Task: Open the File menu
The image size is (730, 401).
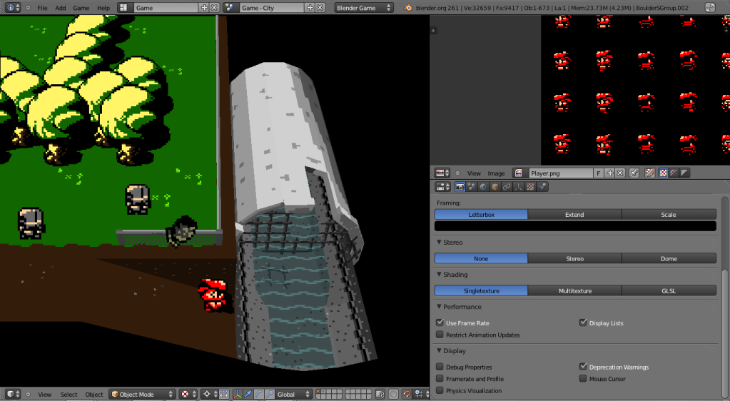Action: pos(42,8)
